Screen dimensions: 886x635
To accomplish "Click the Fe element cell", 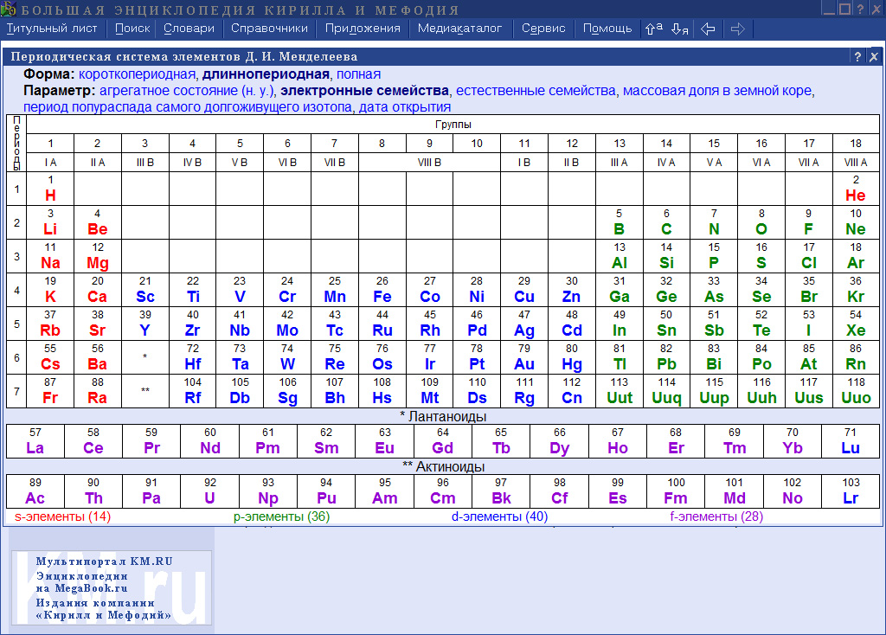I will point(382,290).
